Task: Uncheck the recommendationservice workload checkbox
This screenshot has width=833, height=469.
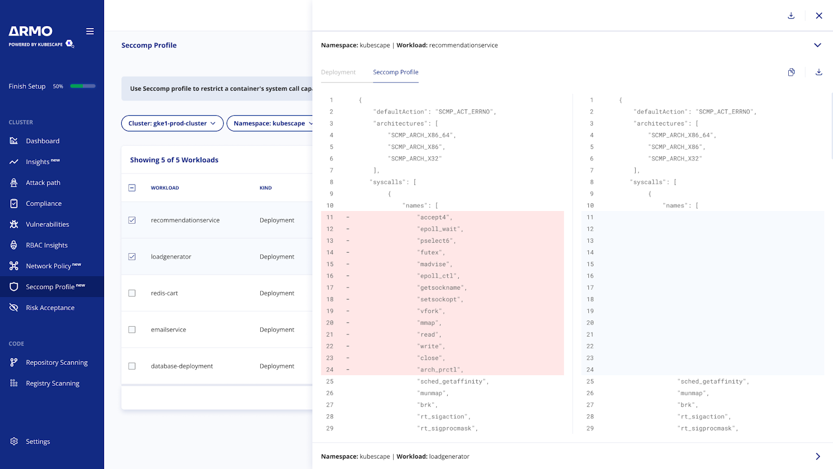Action: tap(132, 220)
